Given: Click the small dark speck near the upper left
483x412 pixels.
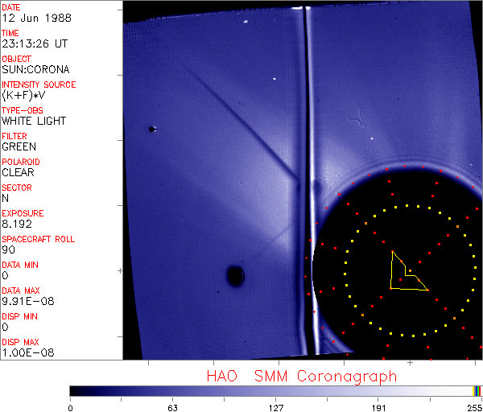Looking at the screenshot, I should (151, 129).
